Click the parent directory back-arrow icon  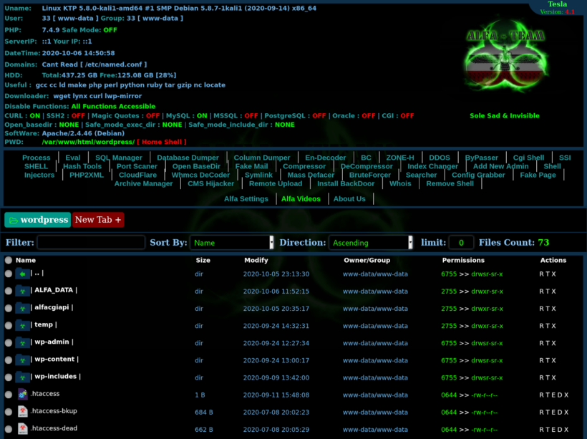tap(23, 274)
